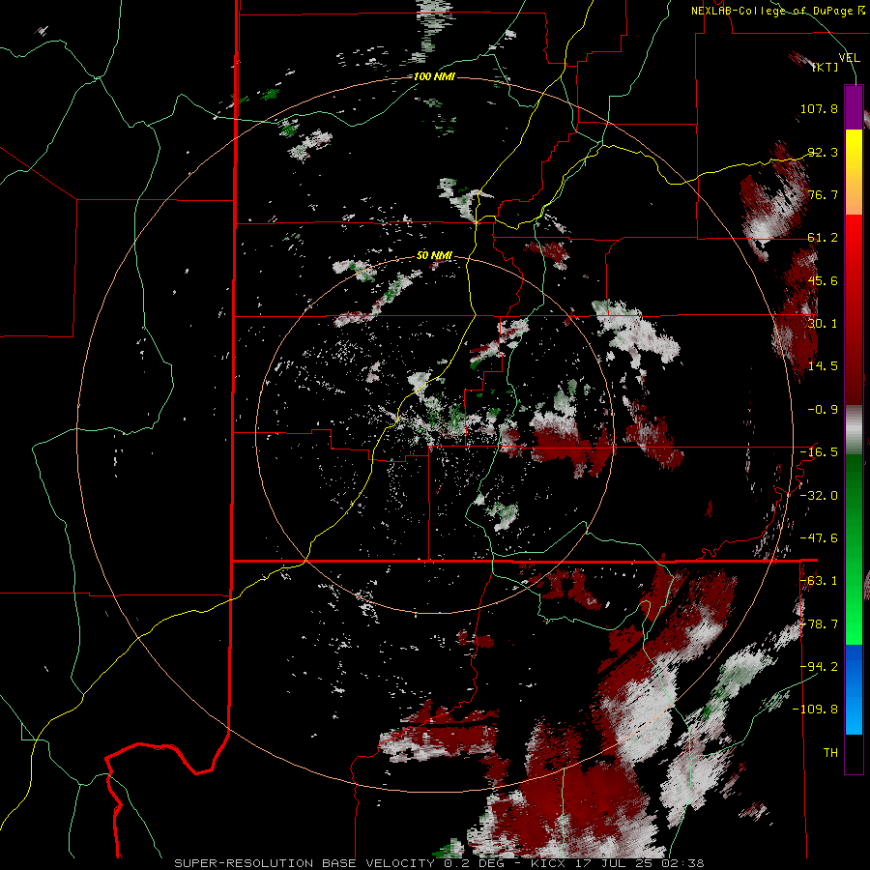Image resolution: width=870 pixels, height=870 pixels.
Task: Select the -32.0 scale value
Action: tap(819, 496)
